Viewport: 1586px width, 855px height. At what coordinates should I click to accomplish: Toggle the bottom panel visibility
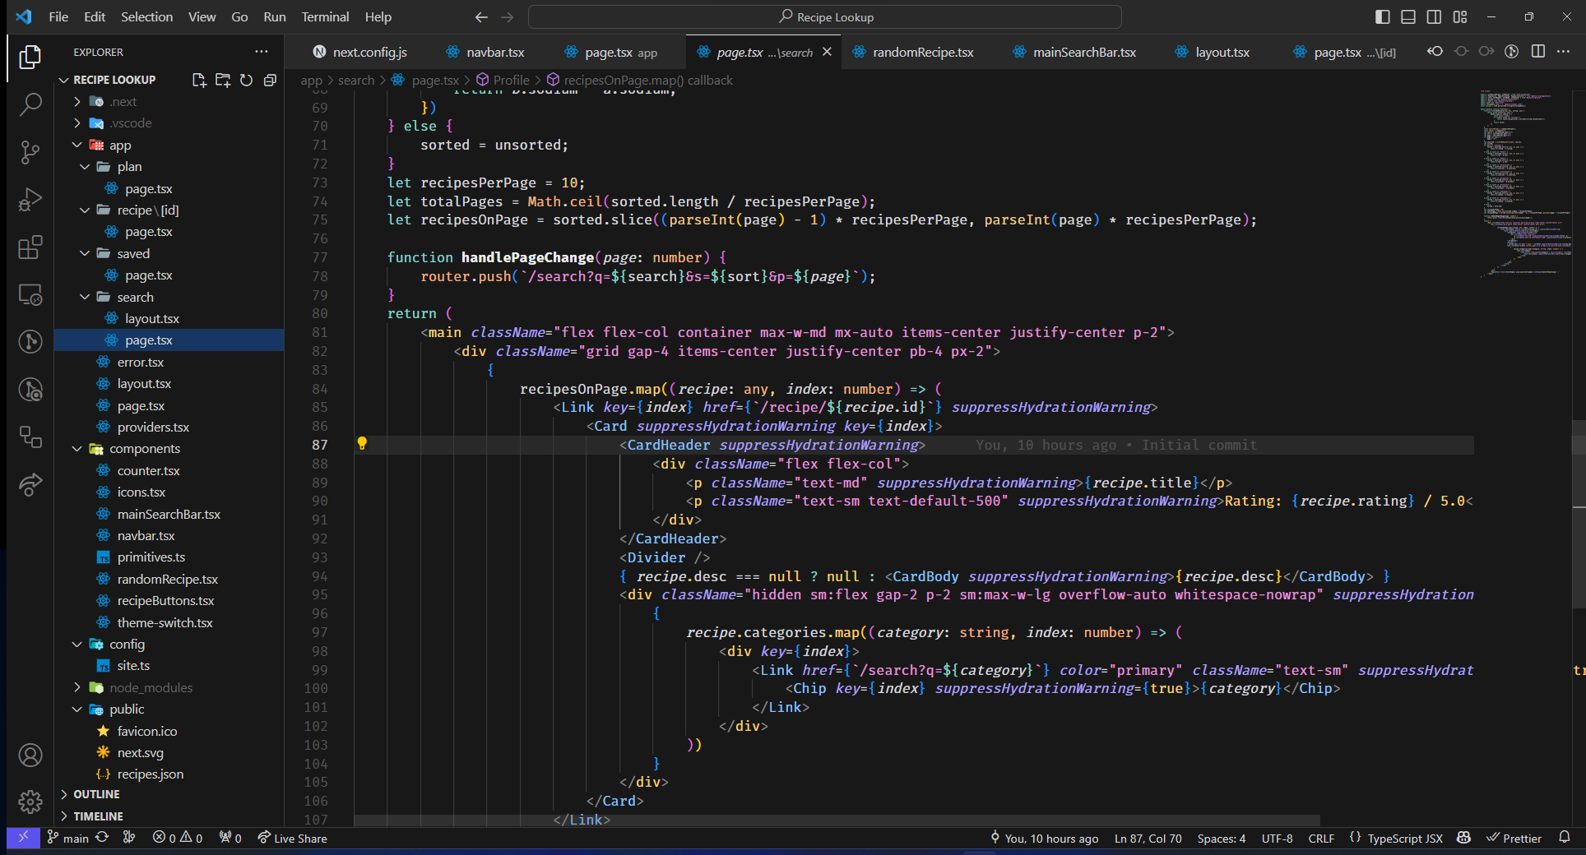pyautogui.click(x=1408, y=16)
